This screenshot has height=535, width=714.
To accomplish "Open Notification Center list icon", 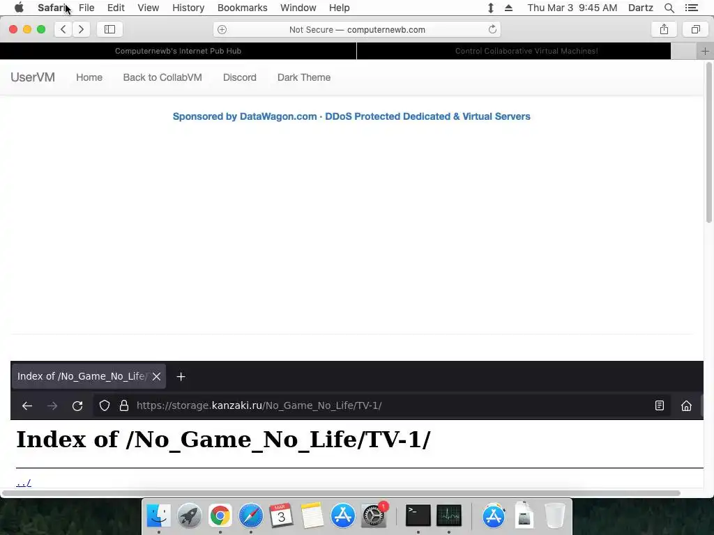I will (x=691, y=8).
